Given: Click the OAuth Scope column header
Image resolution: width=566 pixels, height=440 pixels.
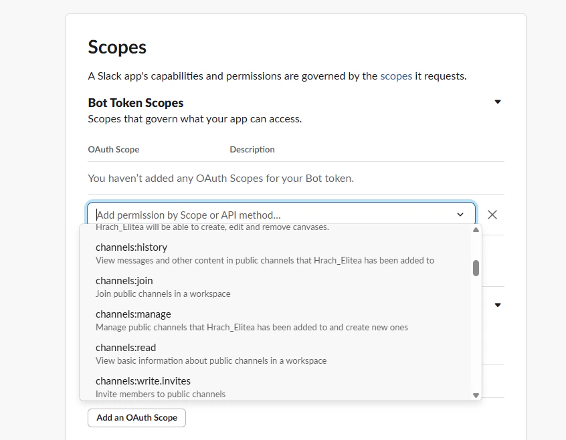Looking at the screenshot, I should [114, 149].
